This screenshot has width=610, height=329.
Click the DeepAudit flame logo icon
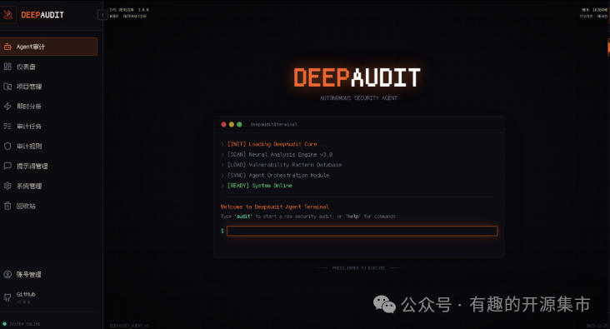click(x=8, y=15)
